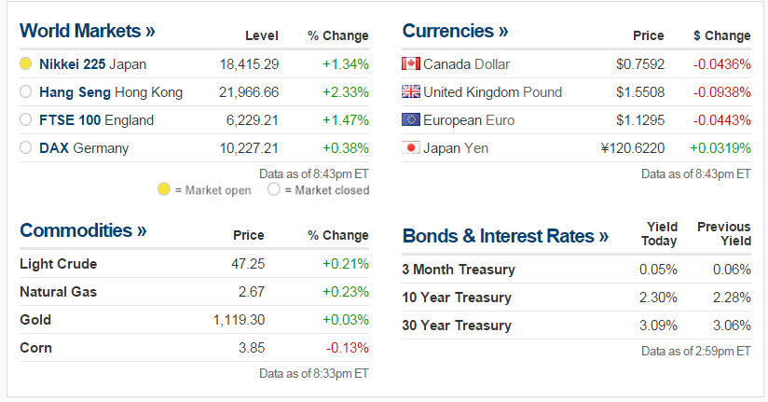Viewport: 768px width, 402px height.
Task: Click the Canada flag icon
Action: coord(411,63)
